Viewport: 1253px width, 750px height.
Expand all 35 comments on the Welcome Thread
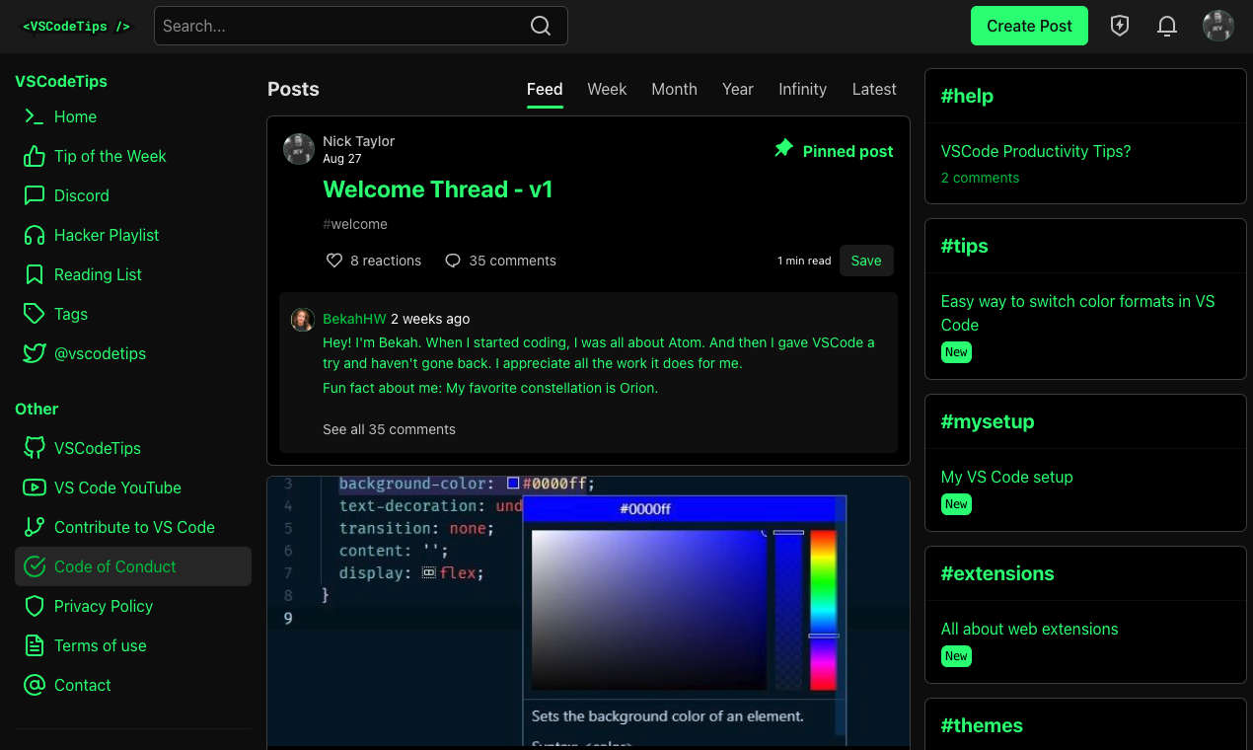pyautogui.click(x=389, y=429)
